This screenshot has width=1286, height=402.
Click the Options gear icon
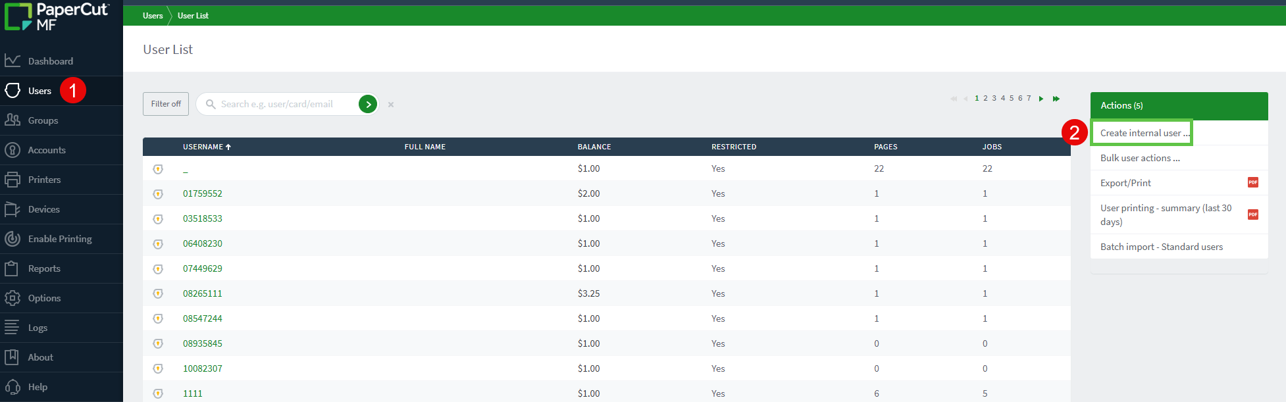coord(13,298)
